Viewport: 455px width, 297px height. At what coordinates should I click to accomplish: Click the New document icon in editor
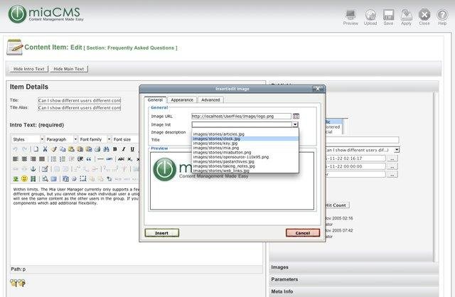pyautogui.click(x=36, y=149)
